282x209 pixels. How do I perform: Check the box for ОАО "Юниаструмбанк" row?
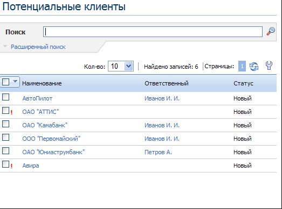point(5,151)
